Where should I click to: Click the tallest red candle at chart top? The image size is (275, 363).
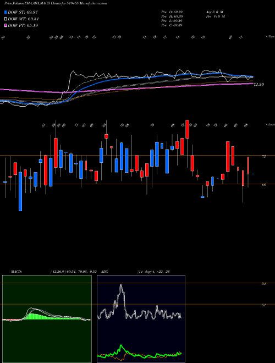click(x=187, y=129)
